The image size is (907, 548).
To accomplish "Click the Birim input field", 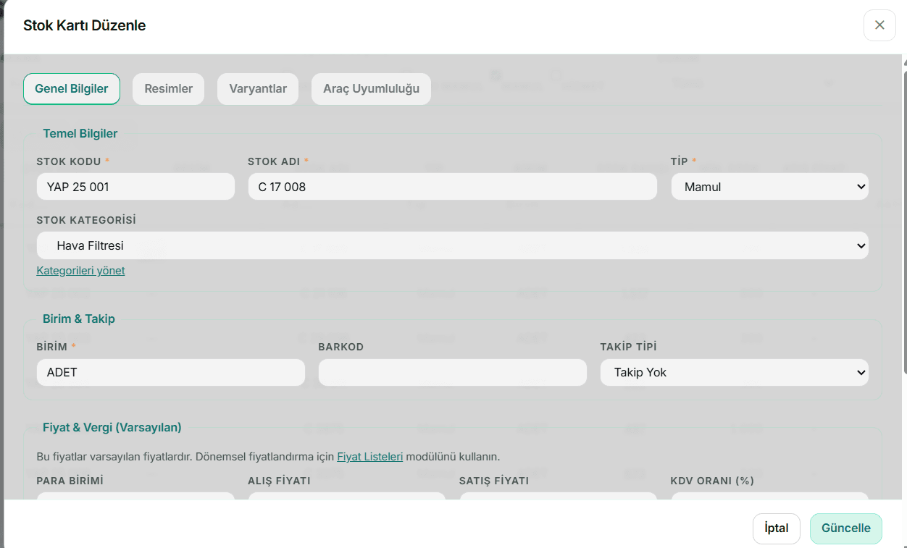I will coord(171,373).
